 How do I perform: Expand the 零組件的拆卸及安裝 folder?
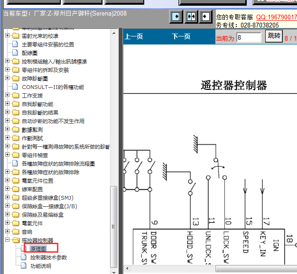(x=8, y=70)
